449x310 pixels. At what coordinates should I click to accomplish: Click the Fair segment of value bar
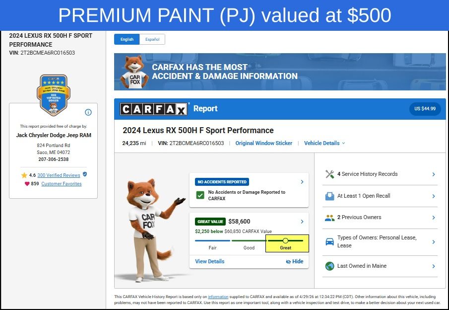[212, 241]
